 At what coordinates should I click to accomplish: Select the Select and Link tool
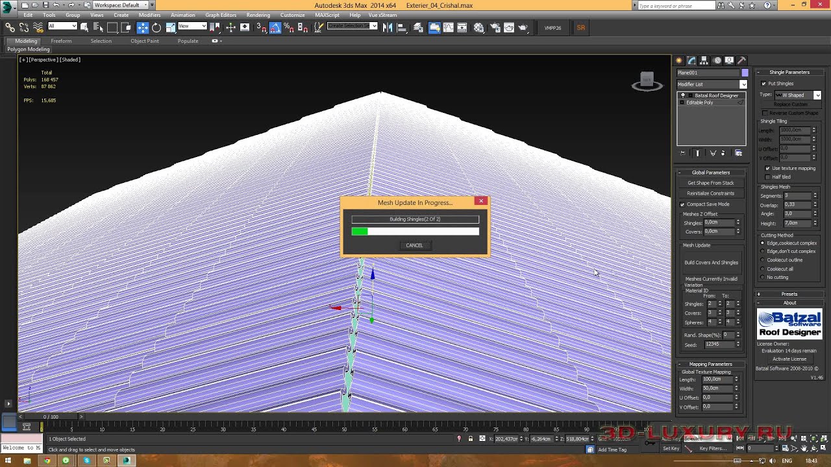pos(10,28)
